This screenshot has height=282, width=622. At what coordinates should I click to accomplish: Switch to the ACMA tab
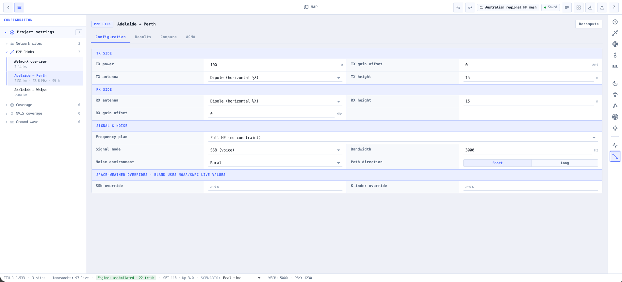pos(190,37)
